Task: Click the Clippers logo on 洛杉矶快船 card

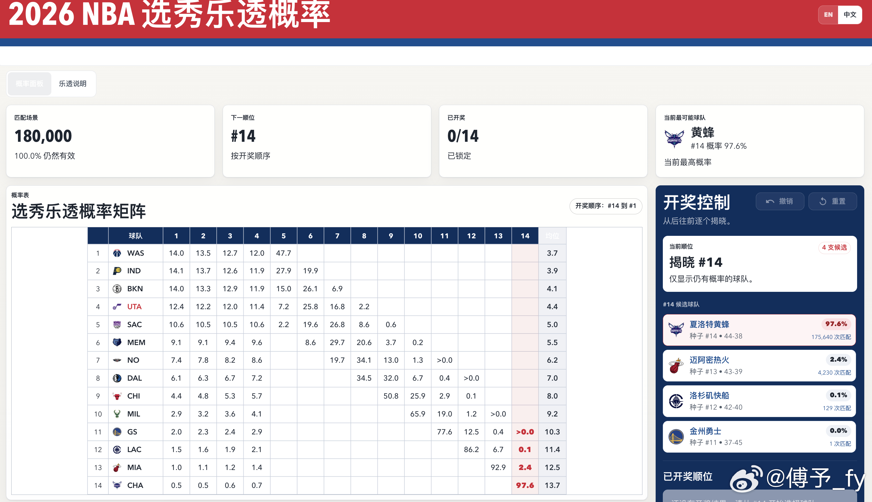Action: [676, 401]
